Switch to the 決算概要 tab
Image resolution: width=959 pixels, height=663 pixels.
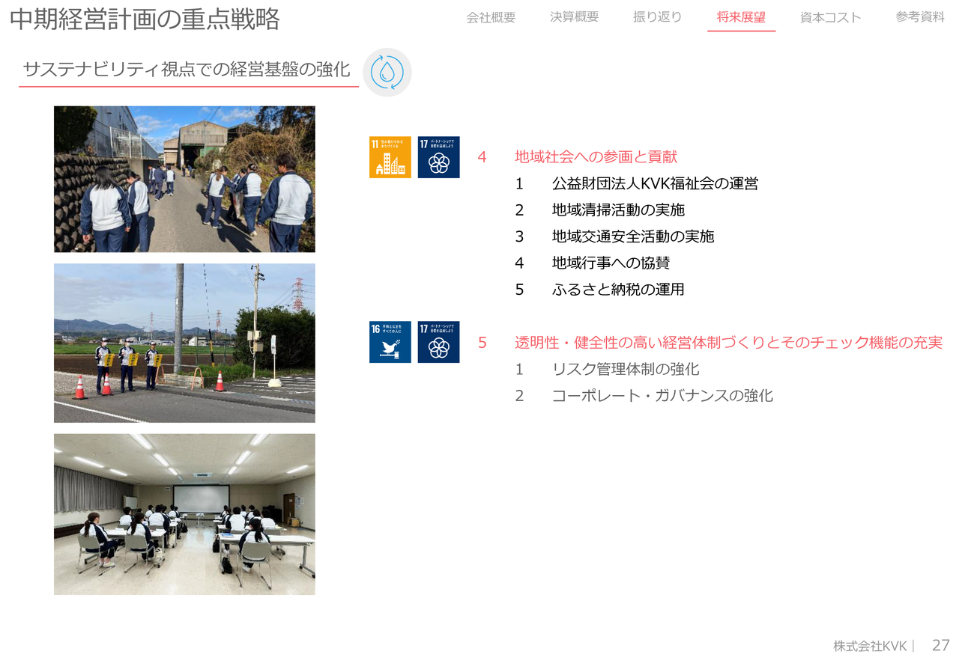[574, 17]
